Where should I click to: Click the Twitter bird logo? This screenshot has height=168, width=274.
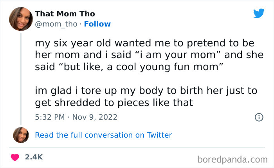(259, 13)
